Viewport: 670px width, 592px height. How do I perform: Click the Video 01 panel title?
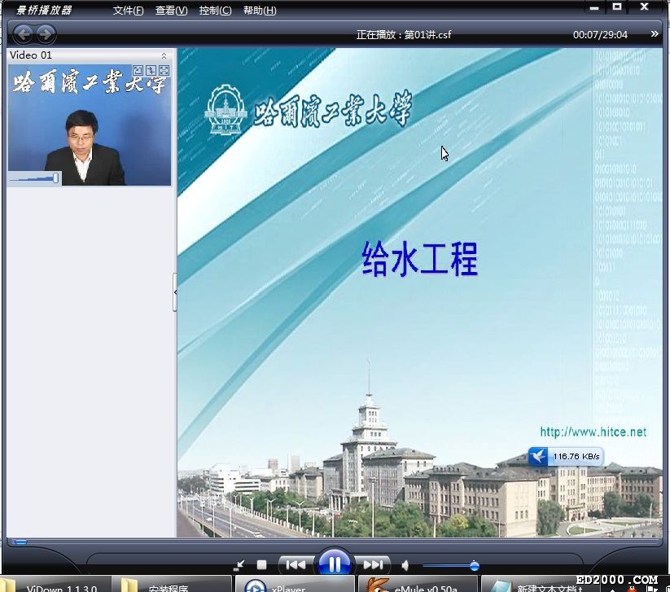pyautogui.click(x=31, y=55)
